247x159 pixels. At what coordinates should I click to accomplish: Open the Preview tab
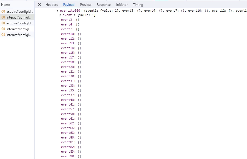coord(86,5)
